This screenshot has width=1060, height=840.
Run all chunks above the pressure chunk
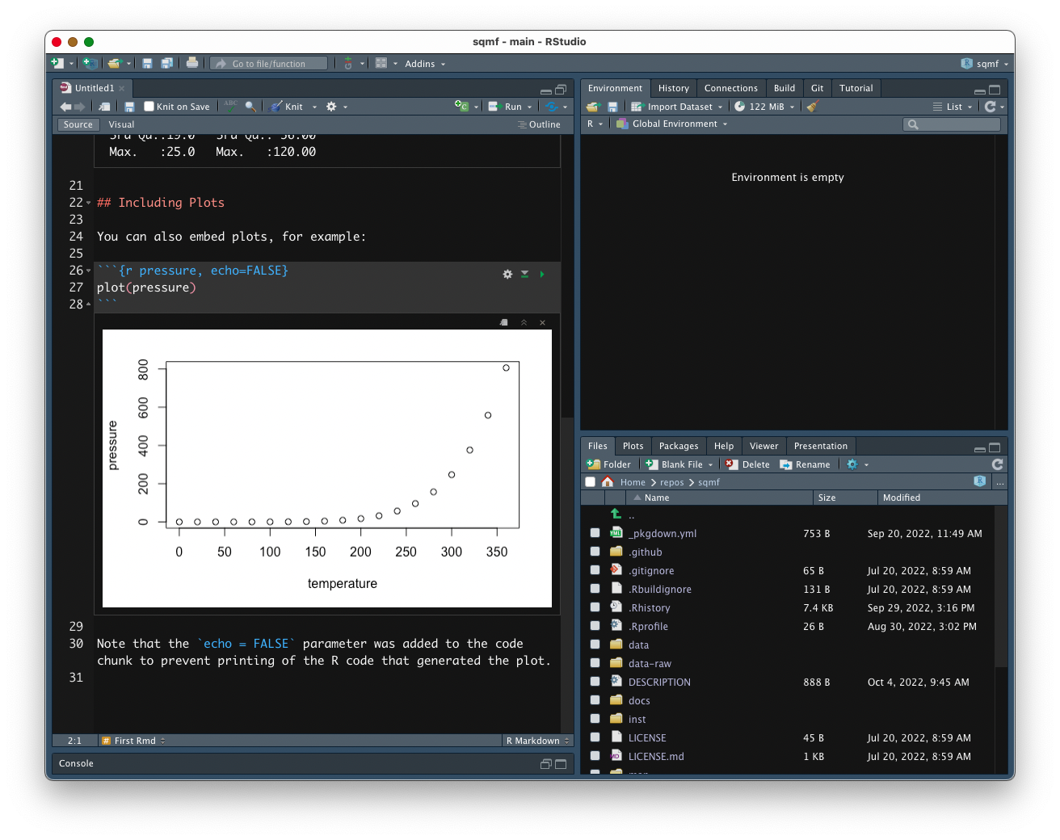tap(524, 274)
